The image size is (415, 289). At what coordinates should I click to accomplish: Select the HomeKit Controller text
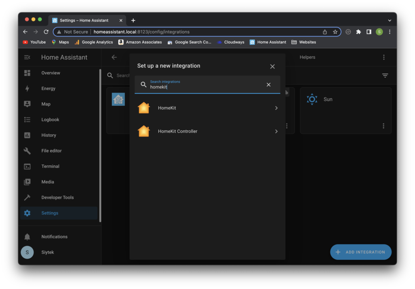pos(178,131)
